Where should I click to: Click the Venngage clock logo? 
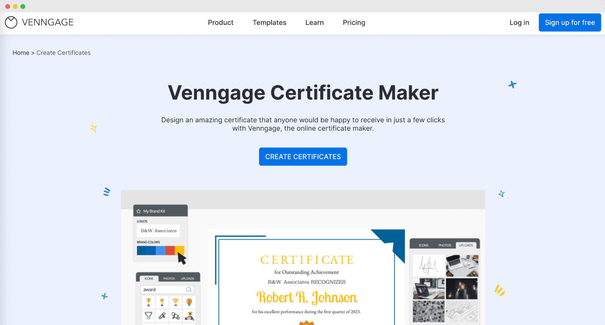click(x=11, y=22)
